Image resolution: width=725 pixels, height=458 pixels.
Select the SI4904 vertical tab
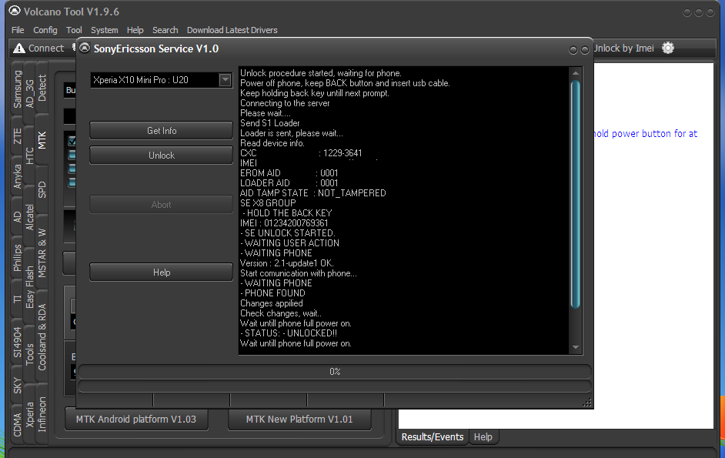(x=18, y=343)
